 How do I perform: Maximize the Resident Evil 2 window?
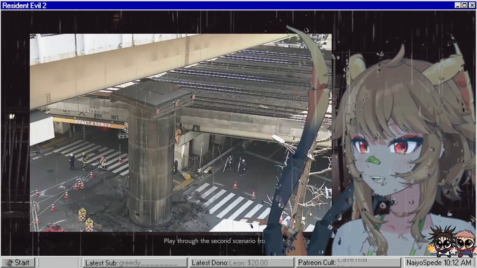click(x=464, y=5)
